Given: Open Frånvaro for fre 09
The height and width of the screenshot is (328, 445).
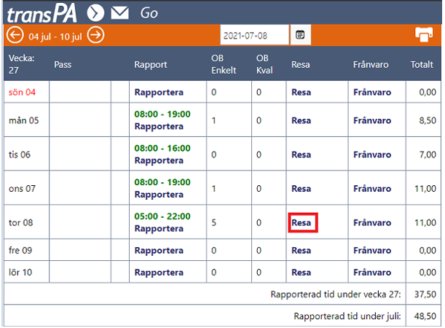Looking at the screenshot, I should (x=372, y=251).
